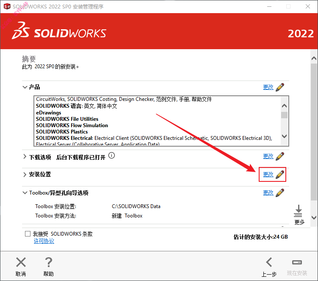This screenshot has width=318, height=281.
Task: Click the product list scrollbar thumb
Action: pyautogui.click(x=284, y=115)
